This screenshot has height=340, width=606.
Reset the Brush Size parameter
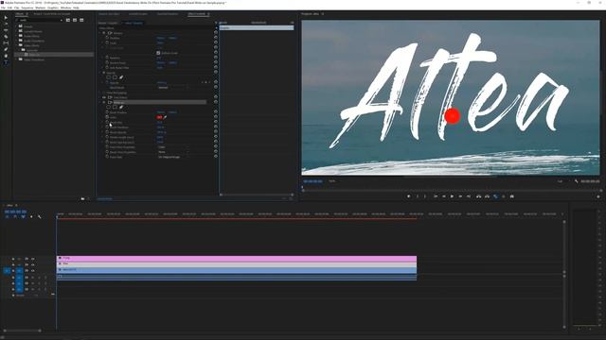coord(216,122)
